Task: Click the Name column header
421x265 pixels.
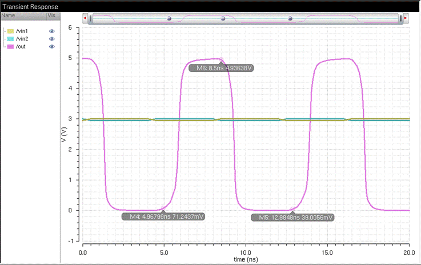Action: [x=23, y=15]
